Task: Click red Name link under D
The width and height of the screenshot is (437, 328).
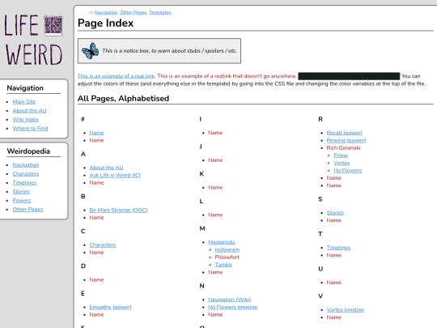Action: 96,280
